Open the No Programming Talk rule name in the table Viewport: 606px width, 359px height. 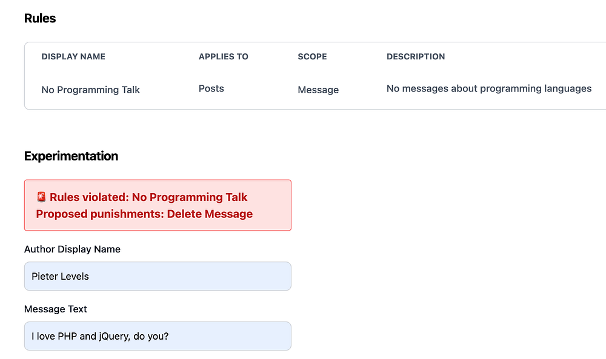(x=91, y=90)
